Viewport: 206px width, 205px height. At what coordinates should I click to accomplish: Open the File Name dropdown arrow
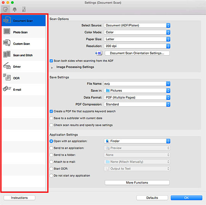[x=168, y=84]
